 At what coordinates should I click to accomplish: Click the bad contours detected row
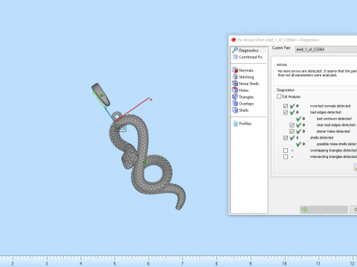click(x=324, y=119)
